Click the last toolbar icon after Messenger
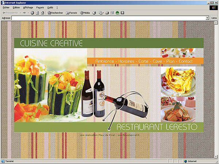Viewport: 219px width, 164px height. coord(123,13)
